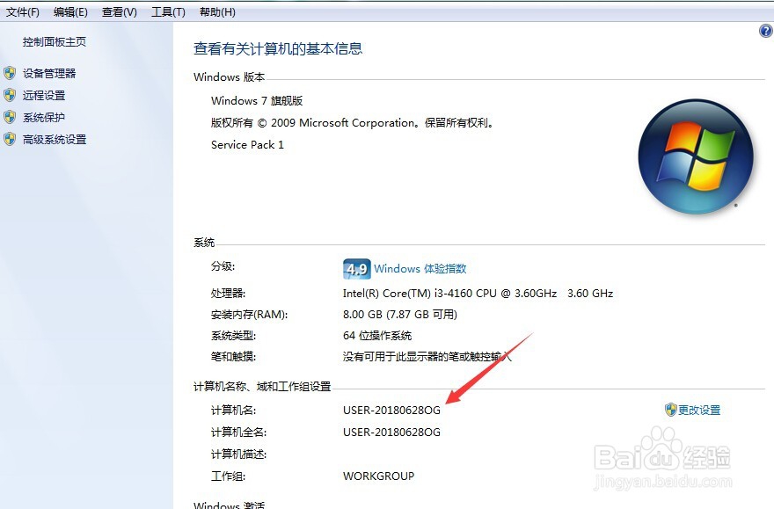This screenshot has width=774, height=509.
Task: Click the 系统类型: label
Action: [233, 336]
